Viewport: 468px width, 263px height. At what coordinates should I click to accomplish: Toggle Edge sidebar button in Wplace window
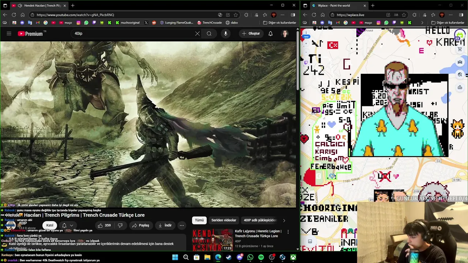pos(461,15)
